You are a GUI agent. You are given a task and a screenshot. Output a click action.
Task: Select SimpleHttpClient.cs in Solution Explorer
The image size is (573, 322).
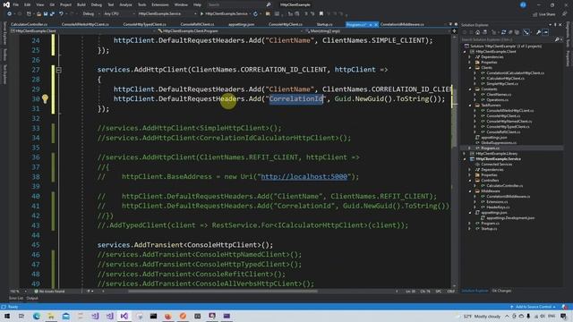tap(501, 83)
